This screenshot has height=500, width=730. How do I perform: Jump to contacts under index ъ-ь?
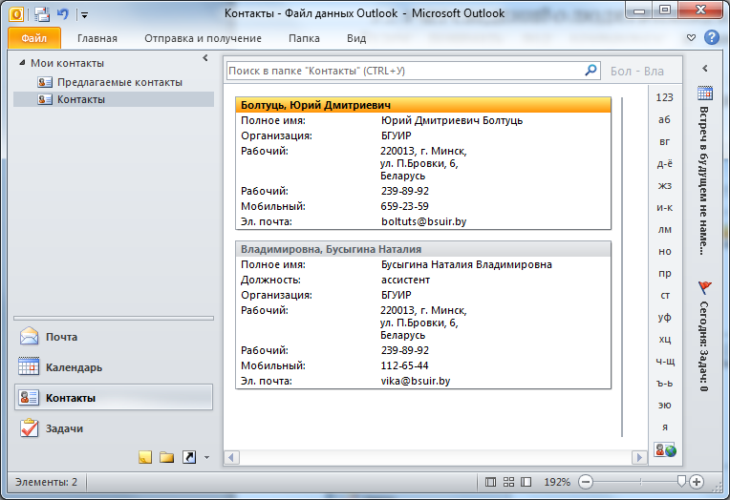(664, 384)
